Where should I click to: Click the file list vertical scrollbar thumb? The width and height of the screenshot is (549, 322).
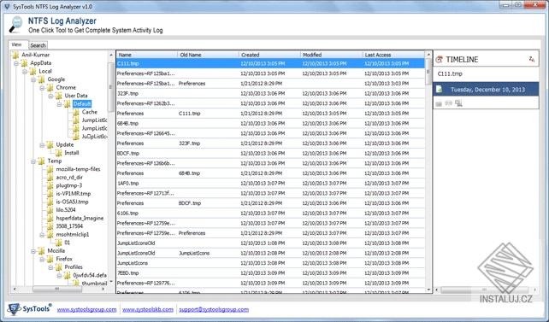tap(428, 72)
